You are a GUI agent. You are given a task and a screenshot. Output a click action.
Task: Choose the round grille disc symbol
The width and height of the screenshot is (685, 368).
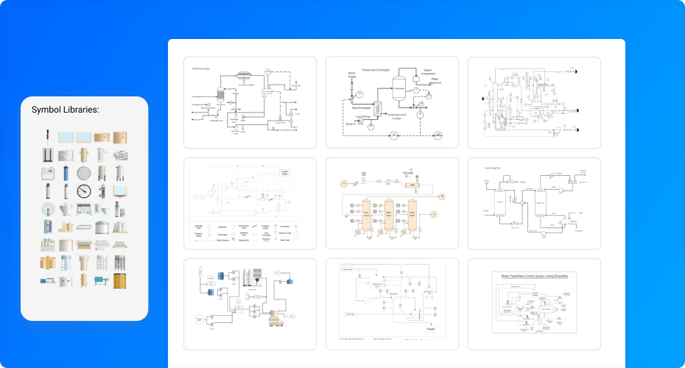click(84, 173)
